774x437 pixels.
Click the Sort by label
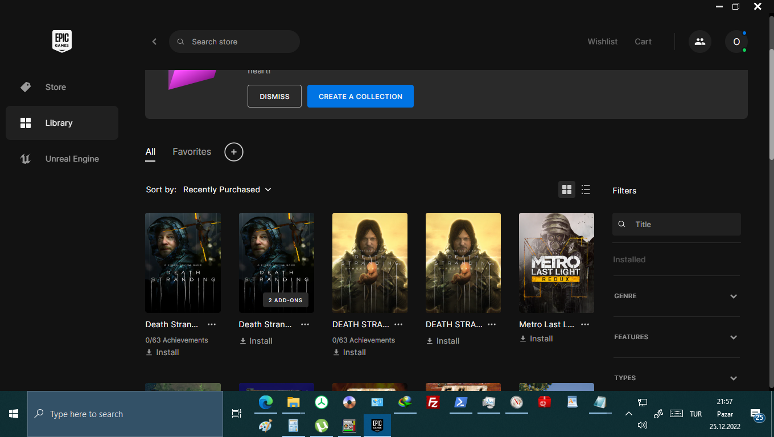(x=161, y=189)
